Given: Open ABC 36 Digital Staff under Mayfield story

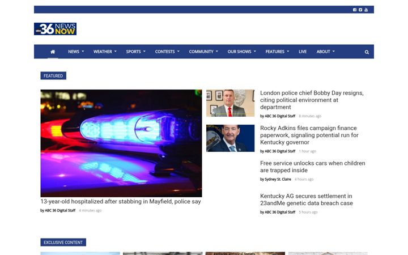Looking at the screenshot, I should click(60, 210).
